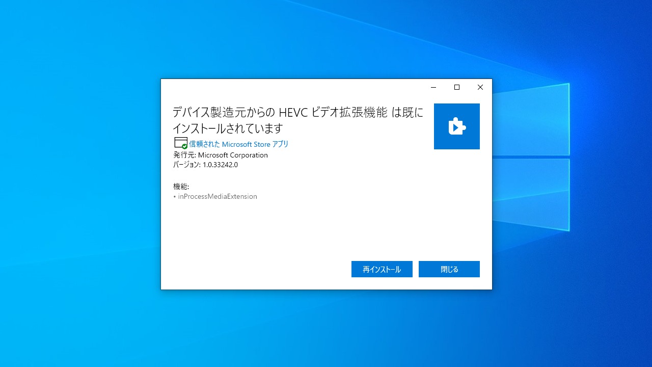652x367 pixels.
Task: Select the inProcessMediaExtension capability text
Action: coord(218,196)
